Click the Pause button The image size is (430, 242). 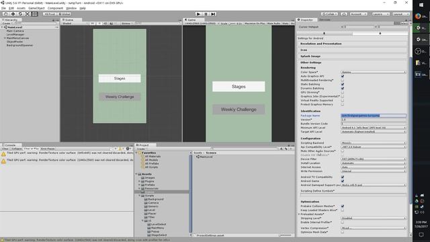click(x=206, y=14)
